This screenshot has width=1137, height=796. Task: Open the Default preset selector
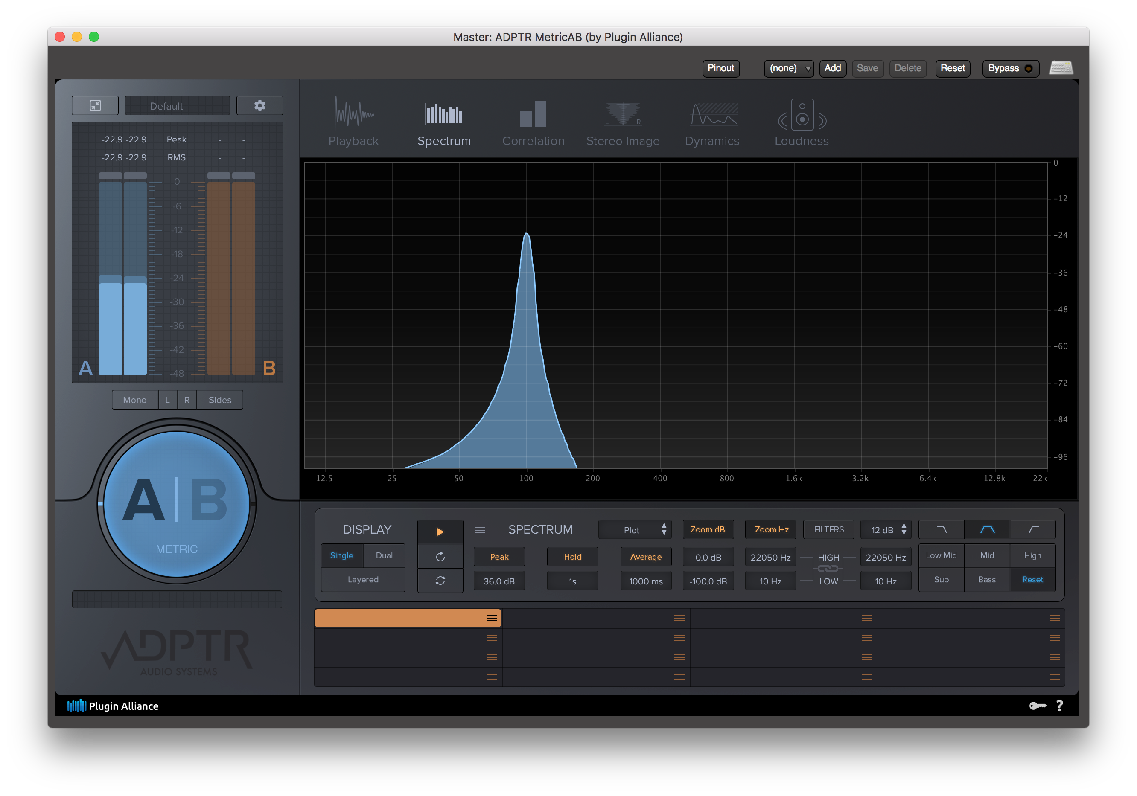pos(177,106)
